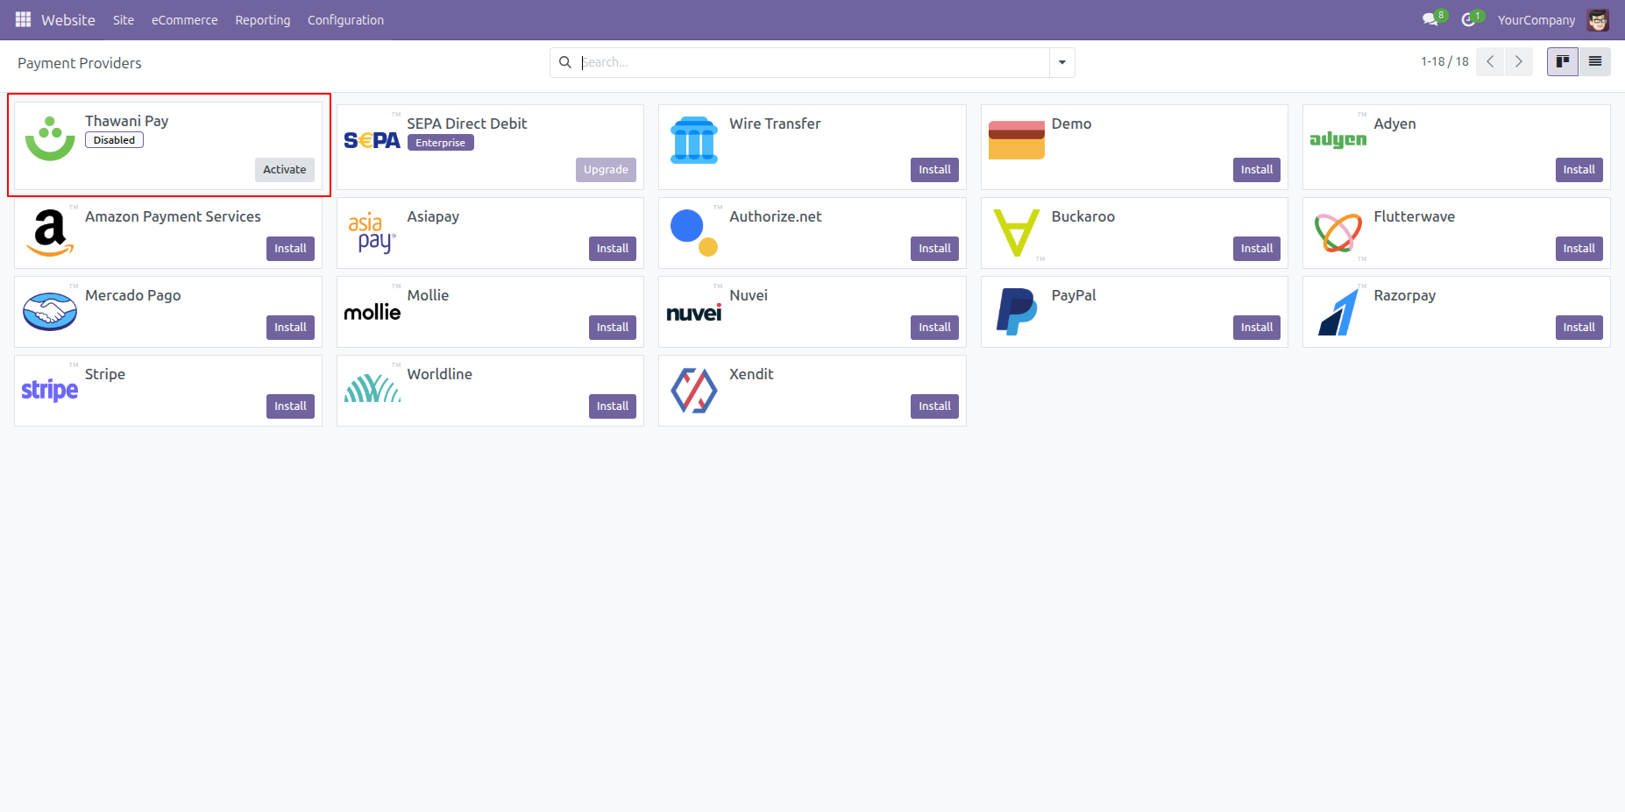Expand the search options dropdown arrow

pos(1062,62)
